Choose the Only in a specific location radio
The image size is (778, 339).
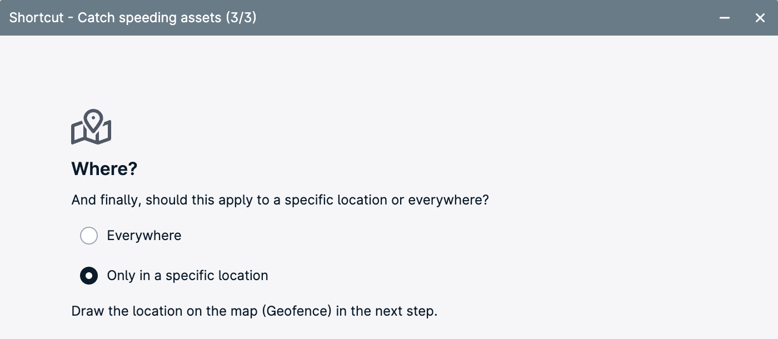[x=89, y=276]
